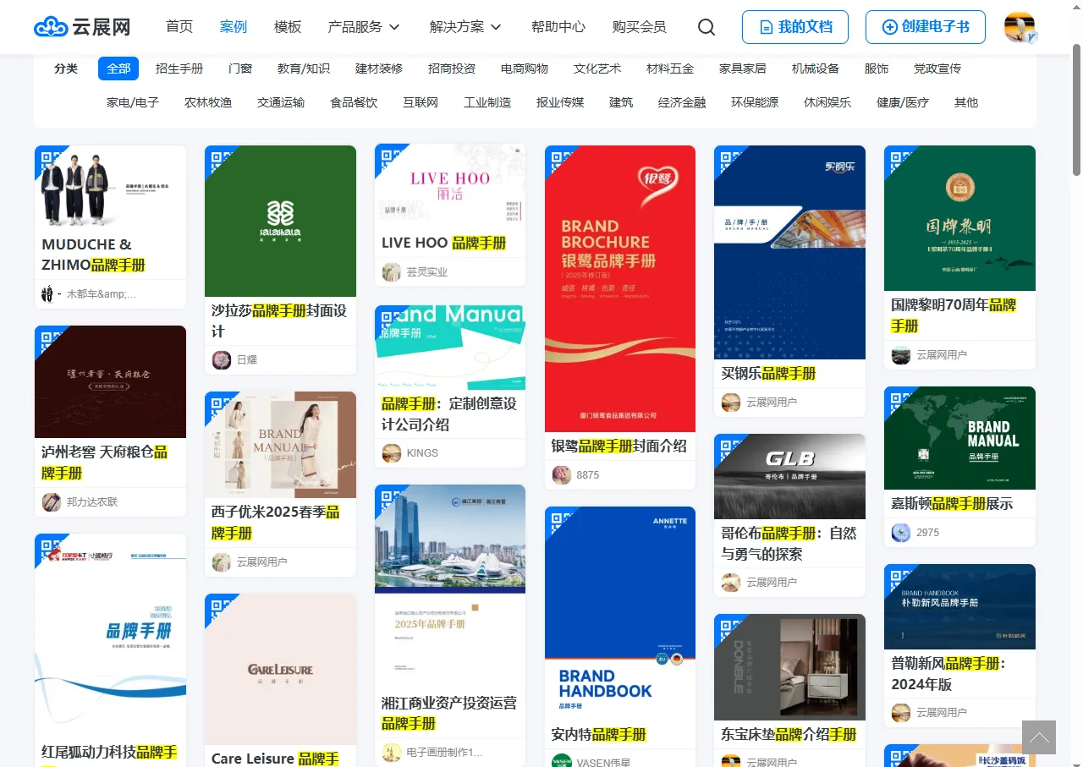The image size is (1083, 767).
Task: Filter by 电商购物 category
Action: (x=525, y=68)
